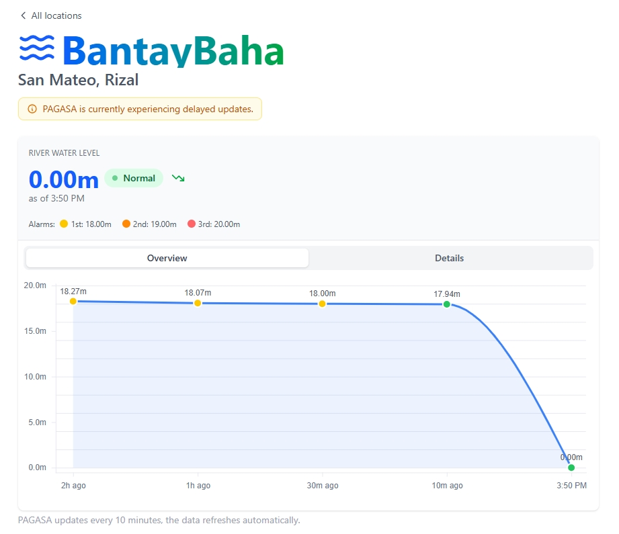Click the PAGASA delayed updates notice text

[x=148, y=109]
